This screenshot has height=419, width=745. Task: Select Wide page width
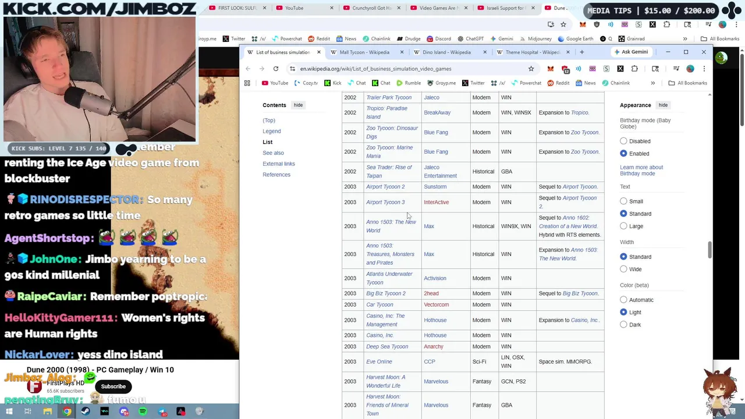[x=623, y=269]
